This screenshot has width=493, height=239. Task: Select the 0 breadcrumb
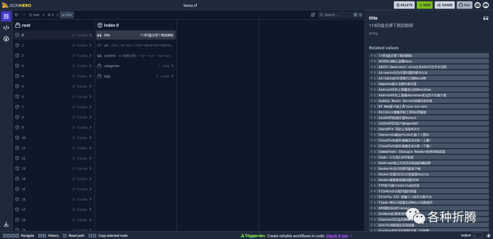point(51,15)
